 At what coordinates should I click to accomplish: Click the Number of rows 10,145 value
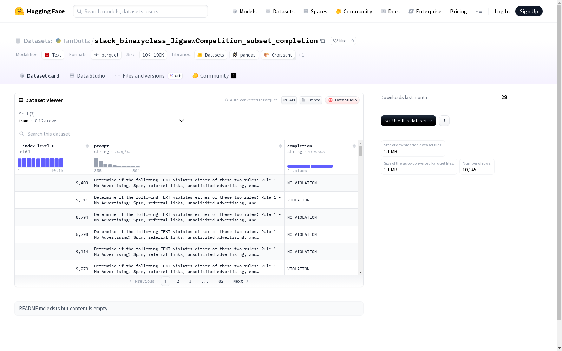469,170
